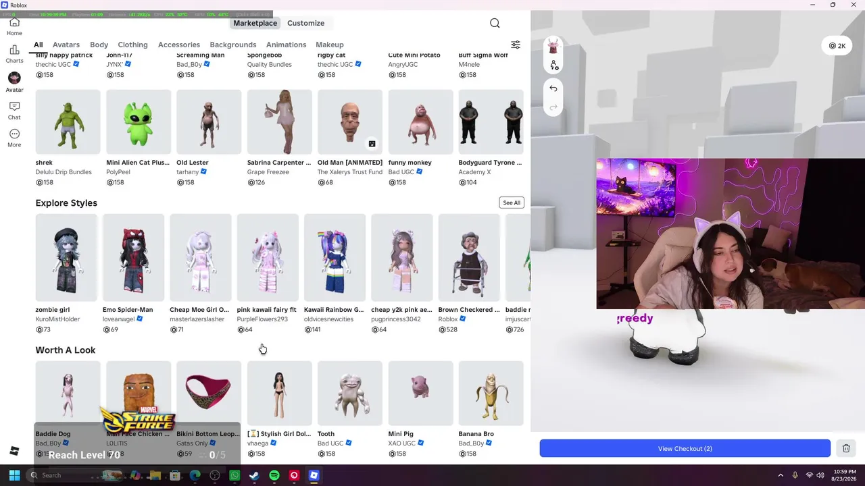Click the View Checkout (2) button
Screen dimensions: 865x486
(x=685, y=448)
